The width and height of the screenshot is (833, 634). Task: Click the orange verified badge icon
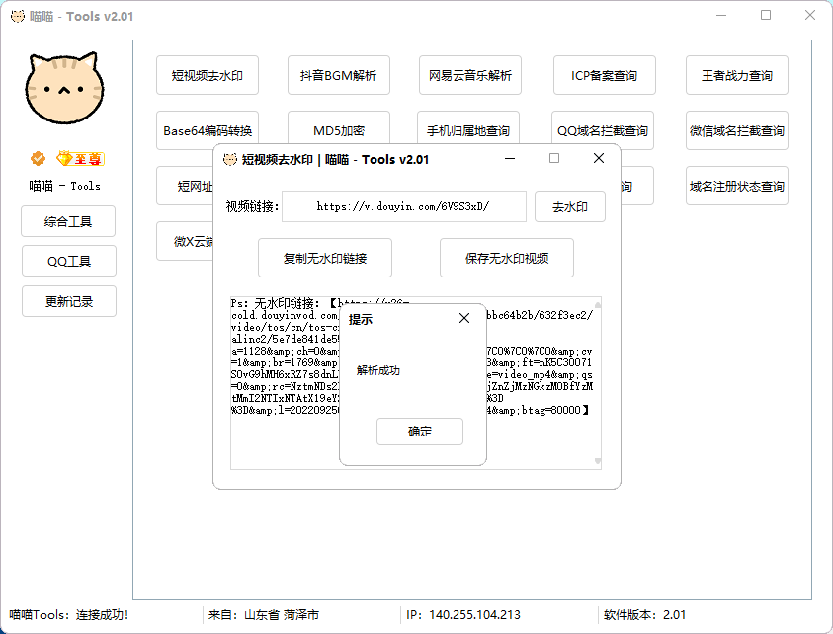38,158
